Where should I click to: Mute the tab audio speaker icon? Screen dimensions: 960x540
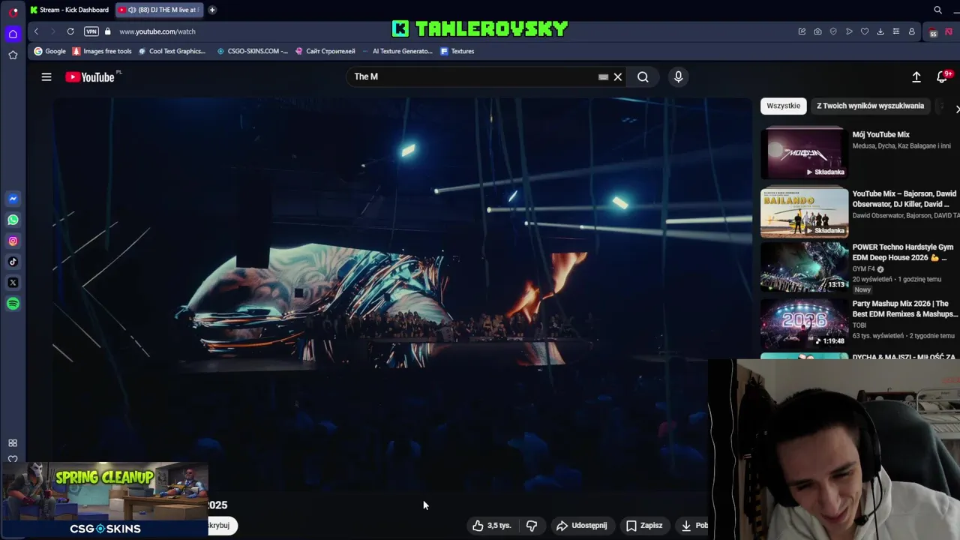coord(132,10)
